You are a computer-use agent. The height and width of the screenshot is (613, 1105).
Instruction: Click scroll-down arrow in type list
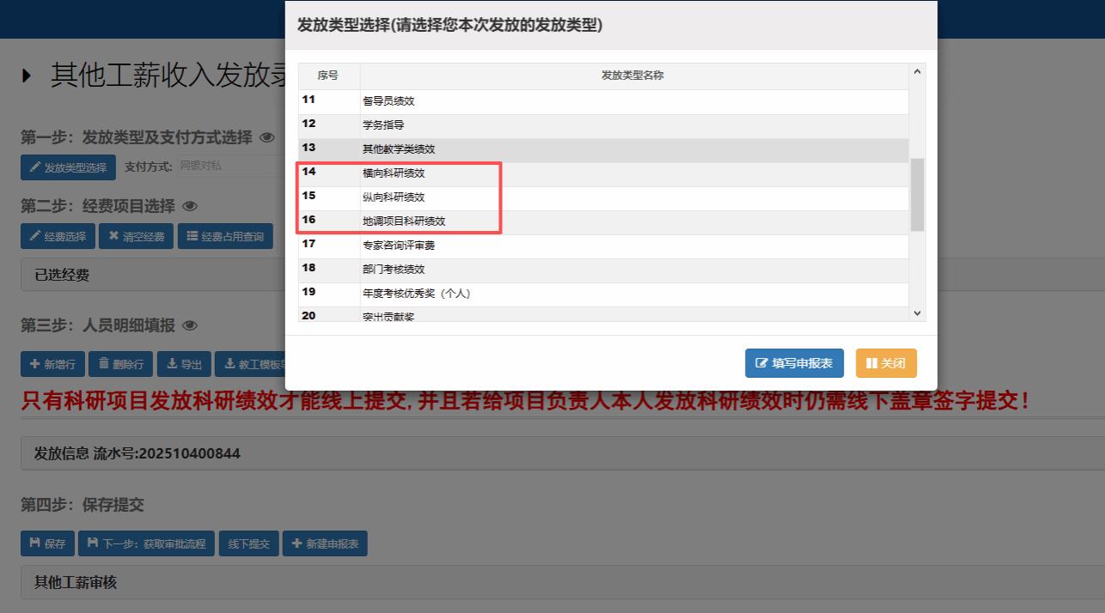[917, 313]
